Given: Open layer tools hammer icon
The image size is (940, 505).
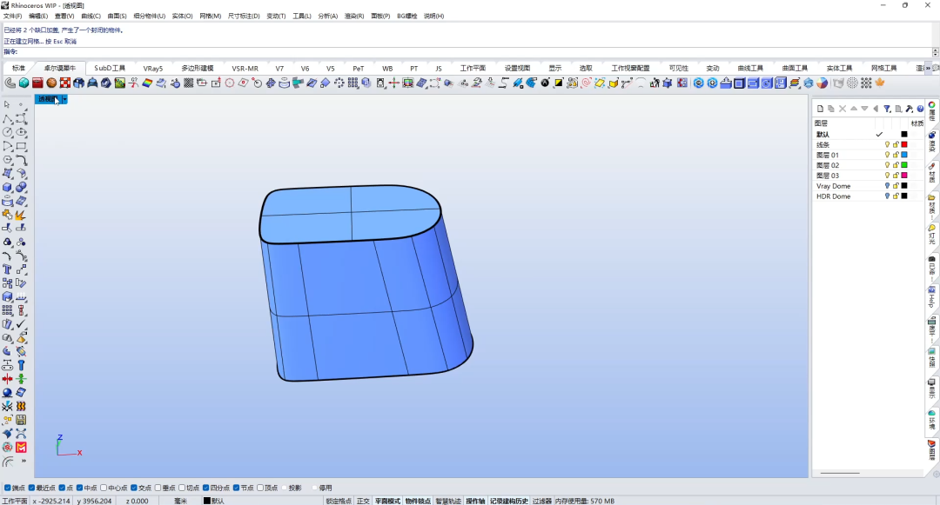Looking at the screenshot, I should click(x=910, y=109).
